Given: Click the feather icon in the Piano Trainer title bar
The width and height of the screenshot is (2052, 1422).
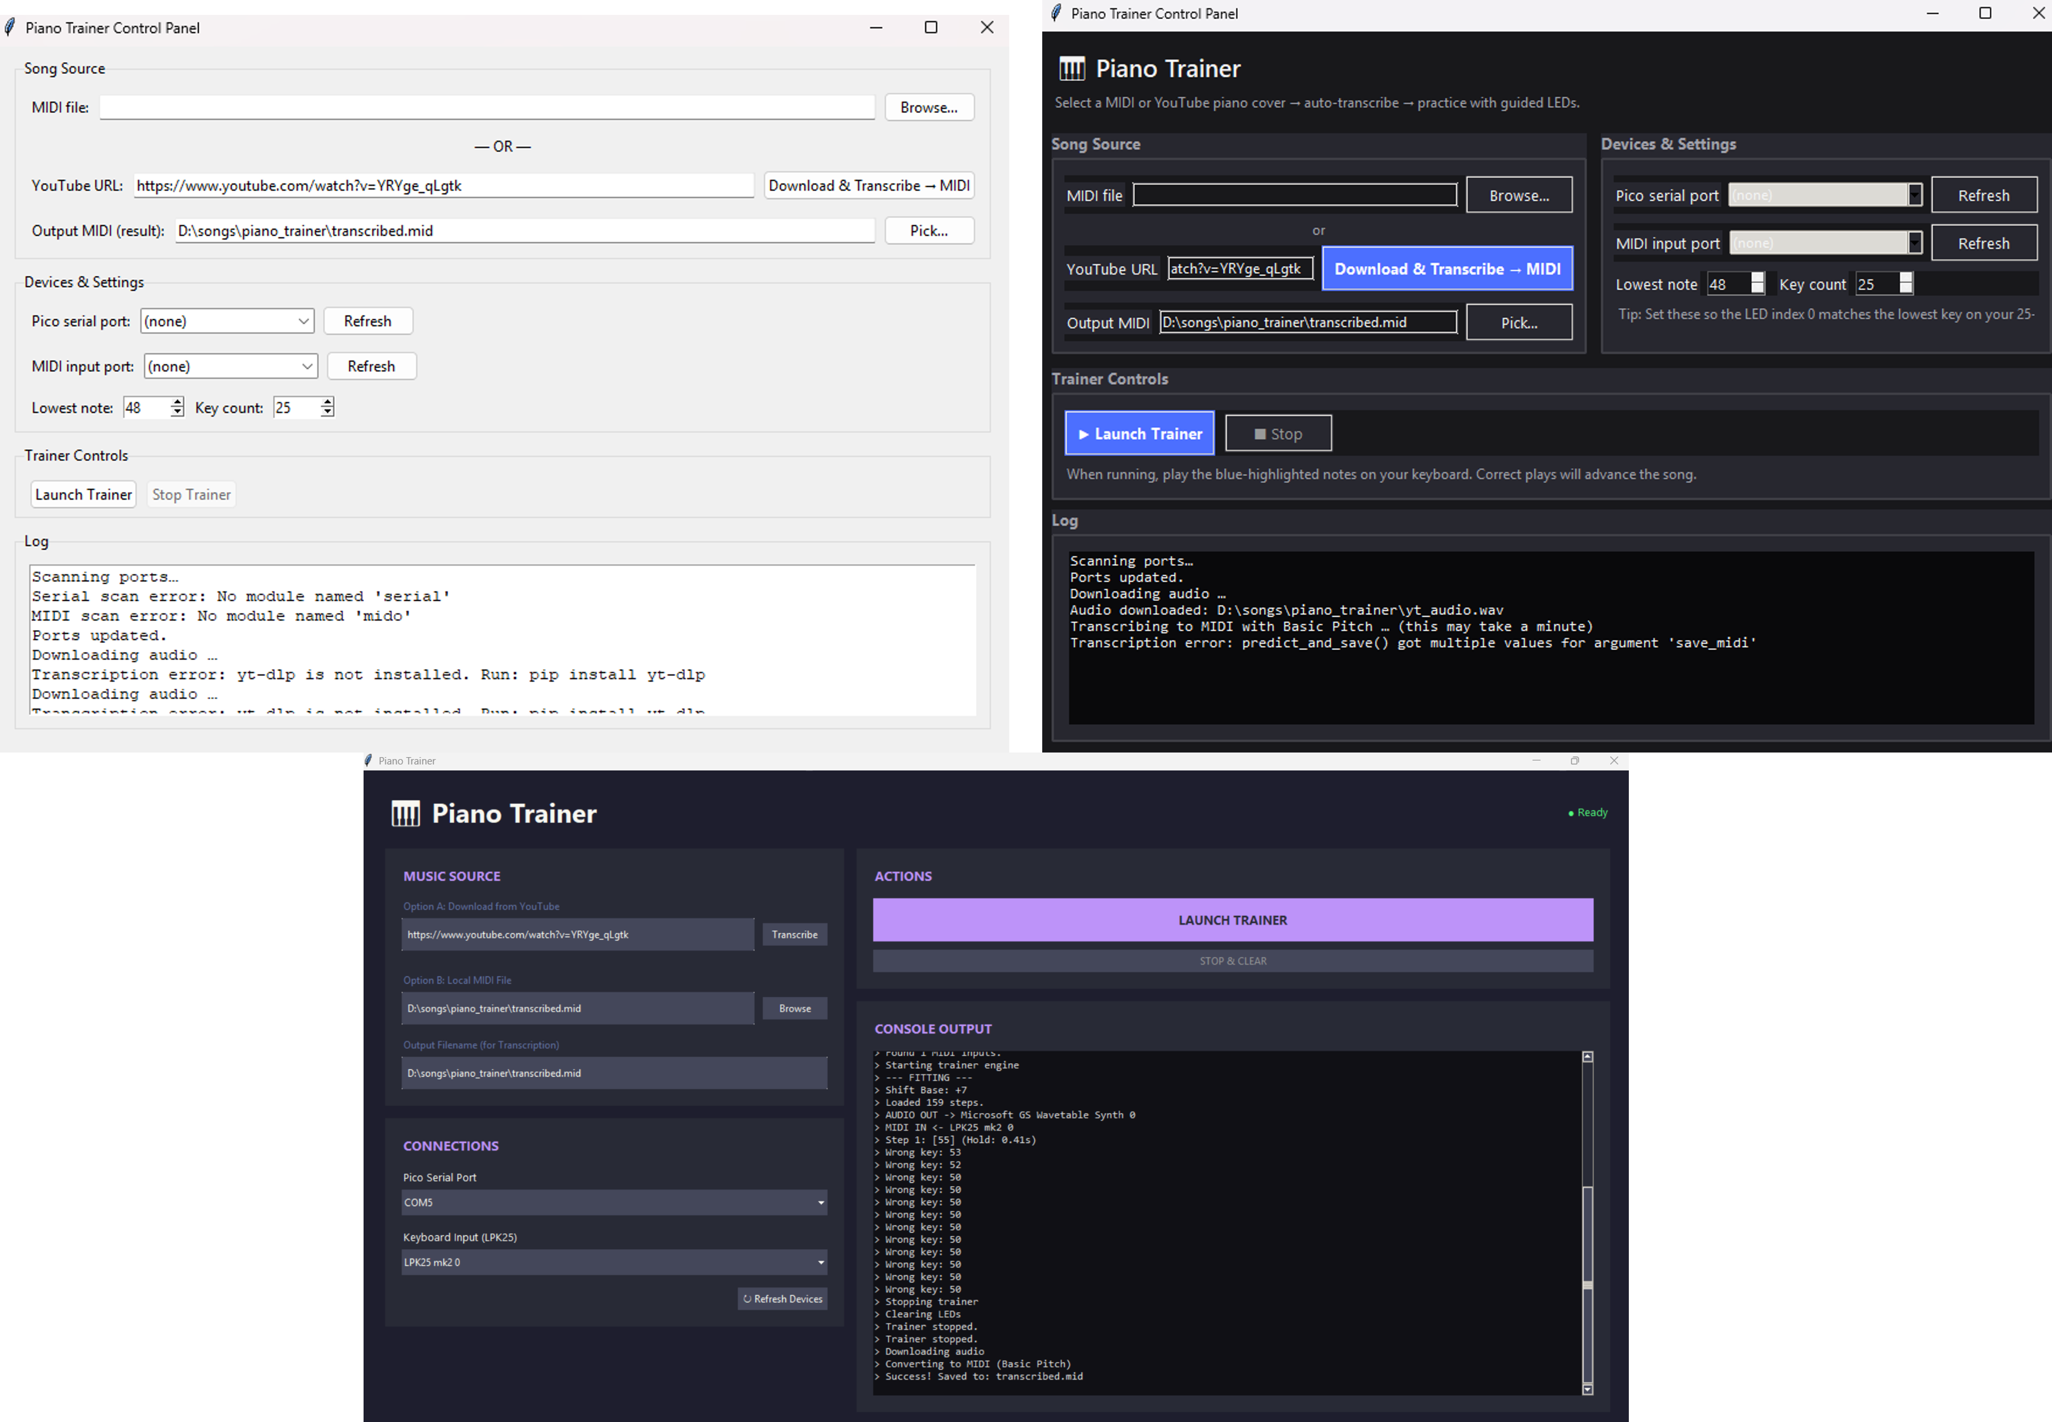Looking at the screenshot, I should coord(368,761).
